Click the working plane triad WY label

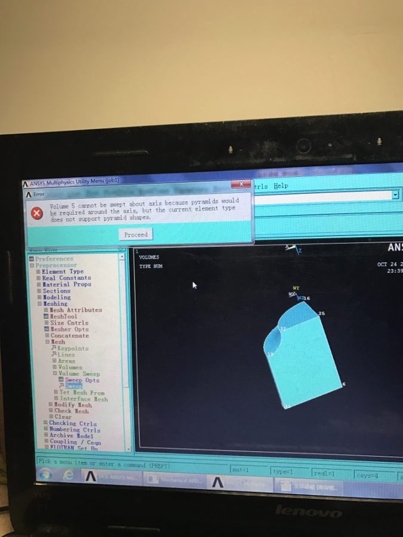(x=296, y=288)
